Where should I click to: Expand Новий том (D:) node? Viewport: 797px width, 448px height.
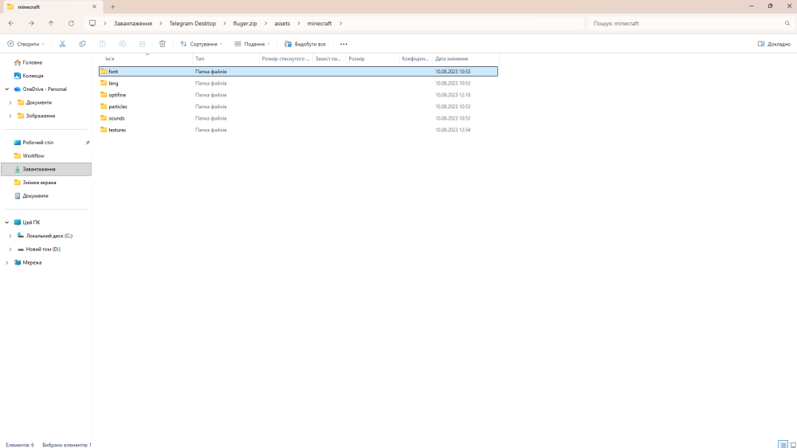coord(10,250)
